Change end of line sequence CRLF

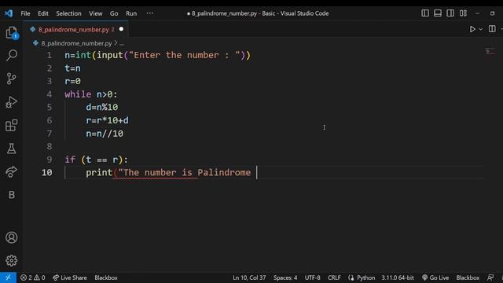[334, 277]
